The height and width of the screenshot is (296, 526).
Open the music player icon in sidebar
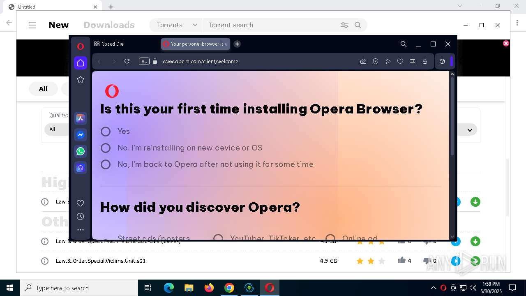81,168
